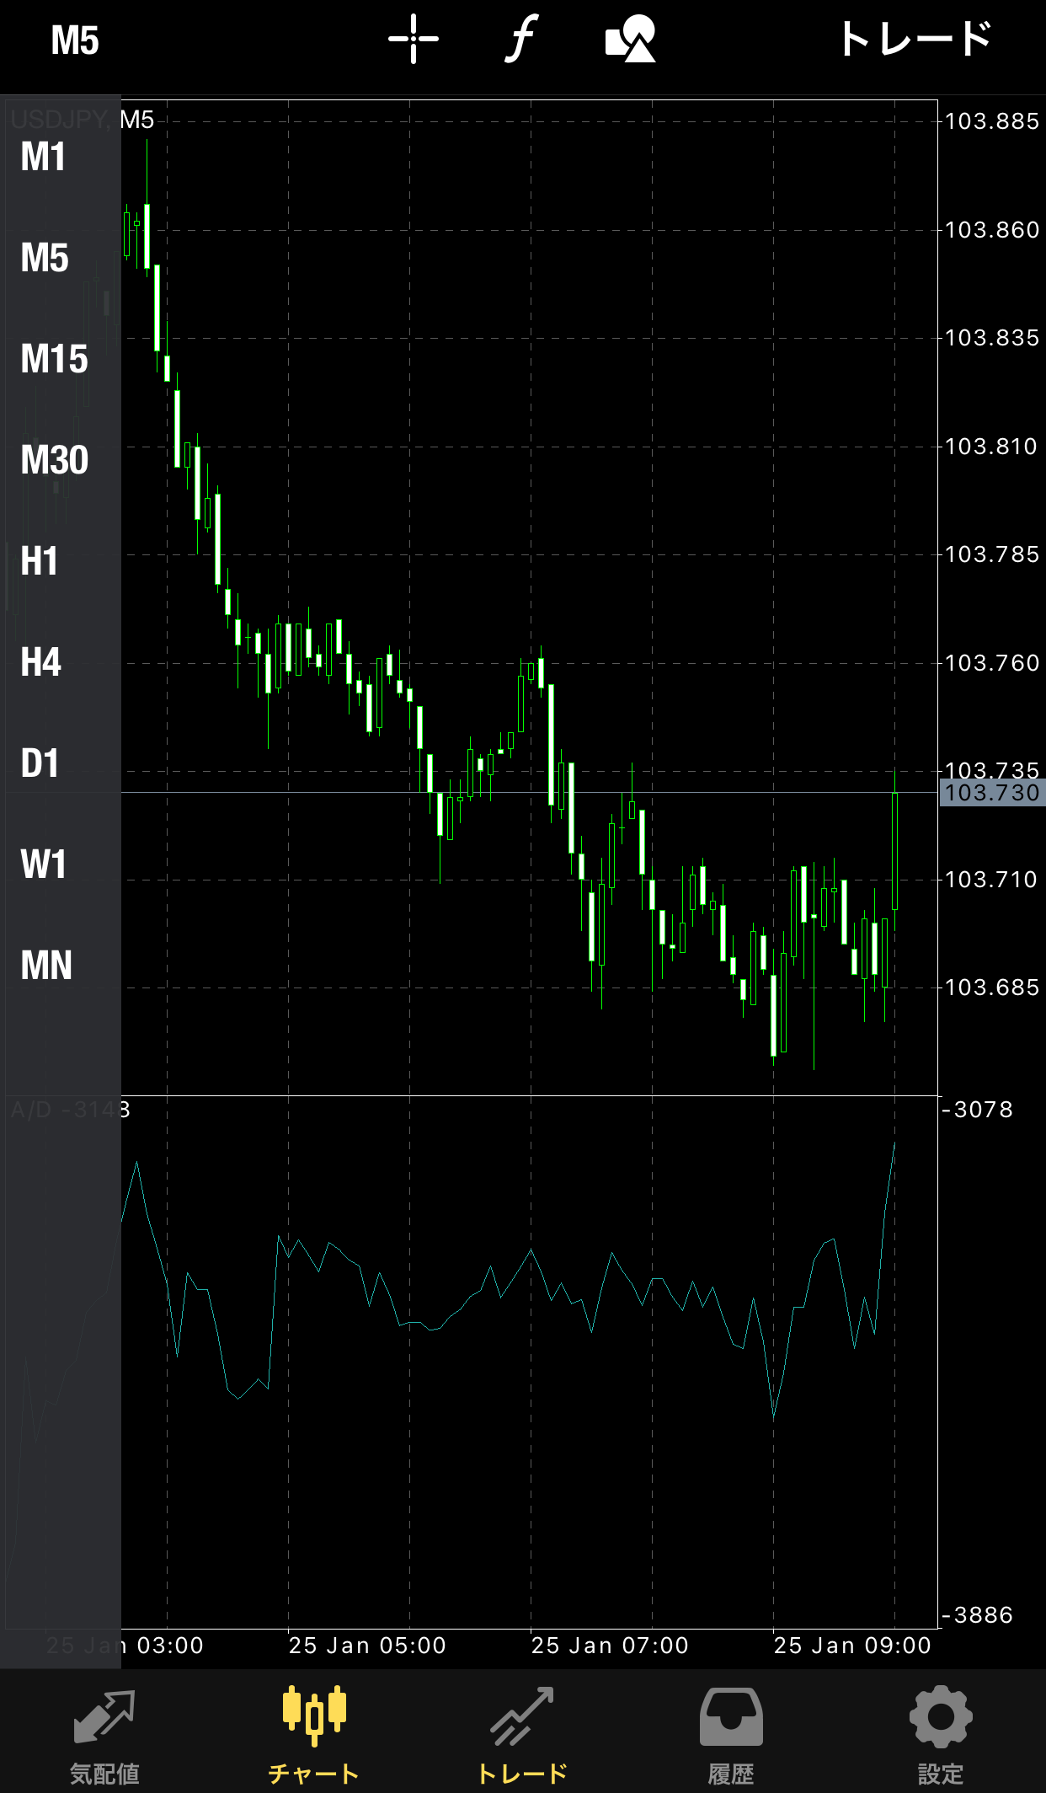Tap the 103.810 price axis label
1046x1793 pixels.
pos(992,447)
